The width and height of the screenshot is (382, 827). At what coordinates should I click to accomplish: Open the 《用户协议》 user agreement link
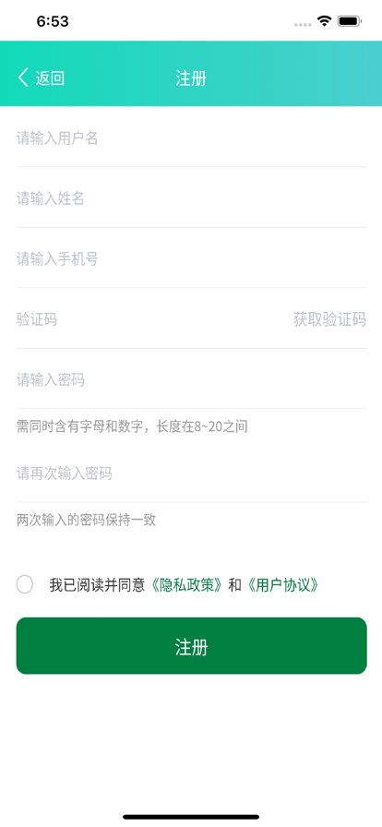click(282, 585)
